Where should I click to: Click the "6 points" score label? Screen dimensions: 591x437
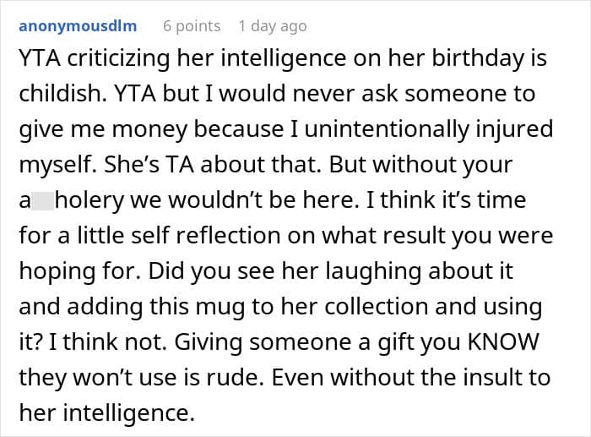click(x=192, y=26)
